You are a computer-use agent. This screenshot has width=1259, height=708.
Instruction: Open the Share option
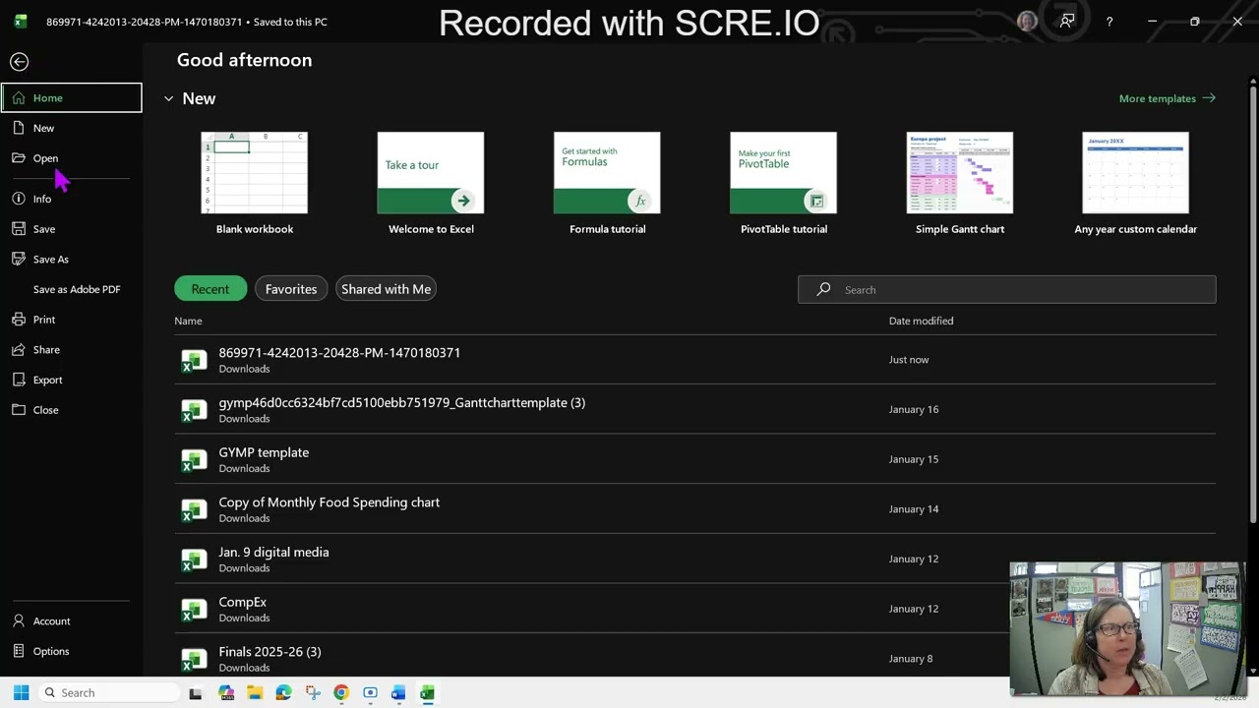(72, 350)
